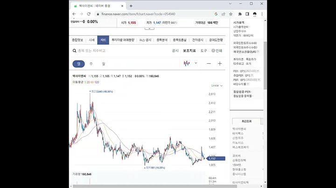The height and width of the screenshot is (188, 336).
Task: Click the magnifier icon in chart search
Action: pos(74,51)
